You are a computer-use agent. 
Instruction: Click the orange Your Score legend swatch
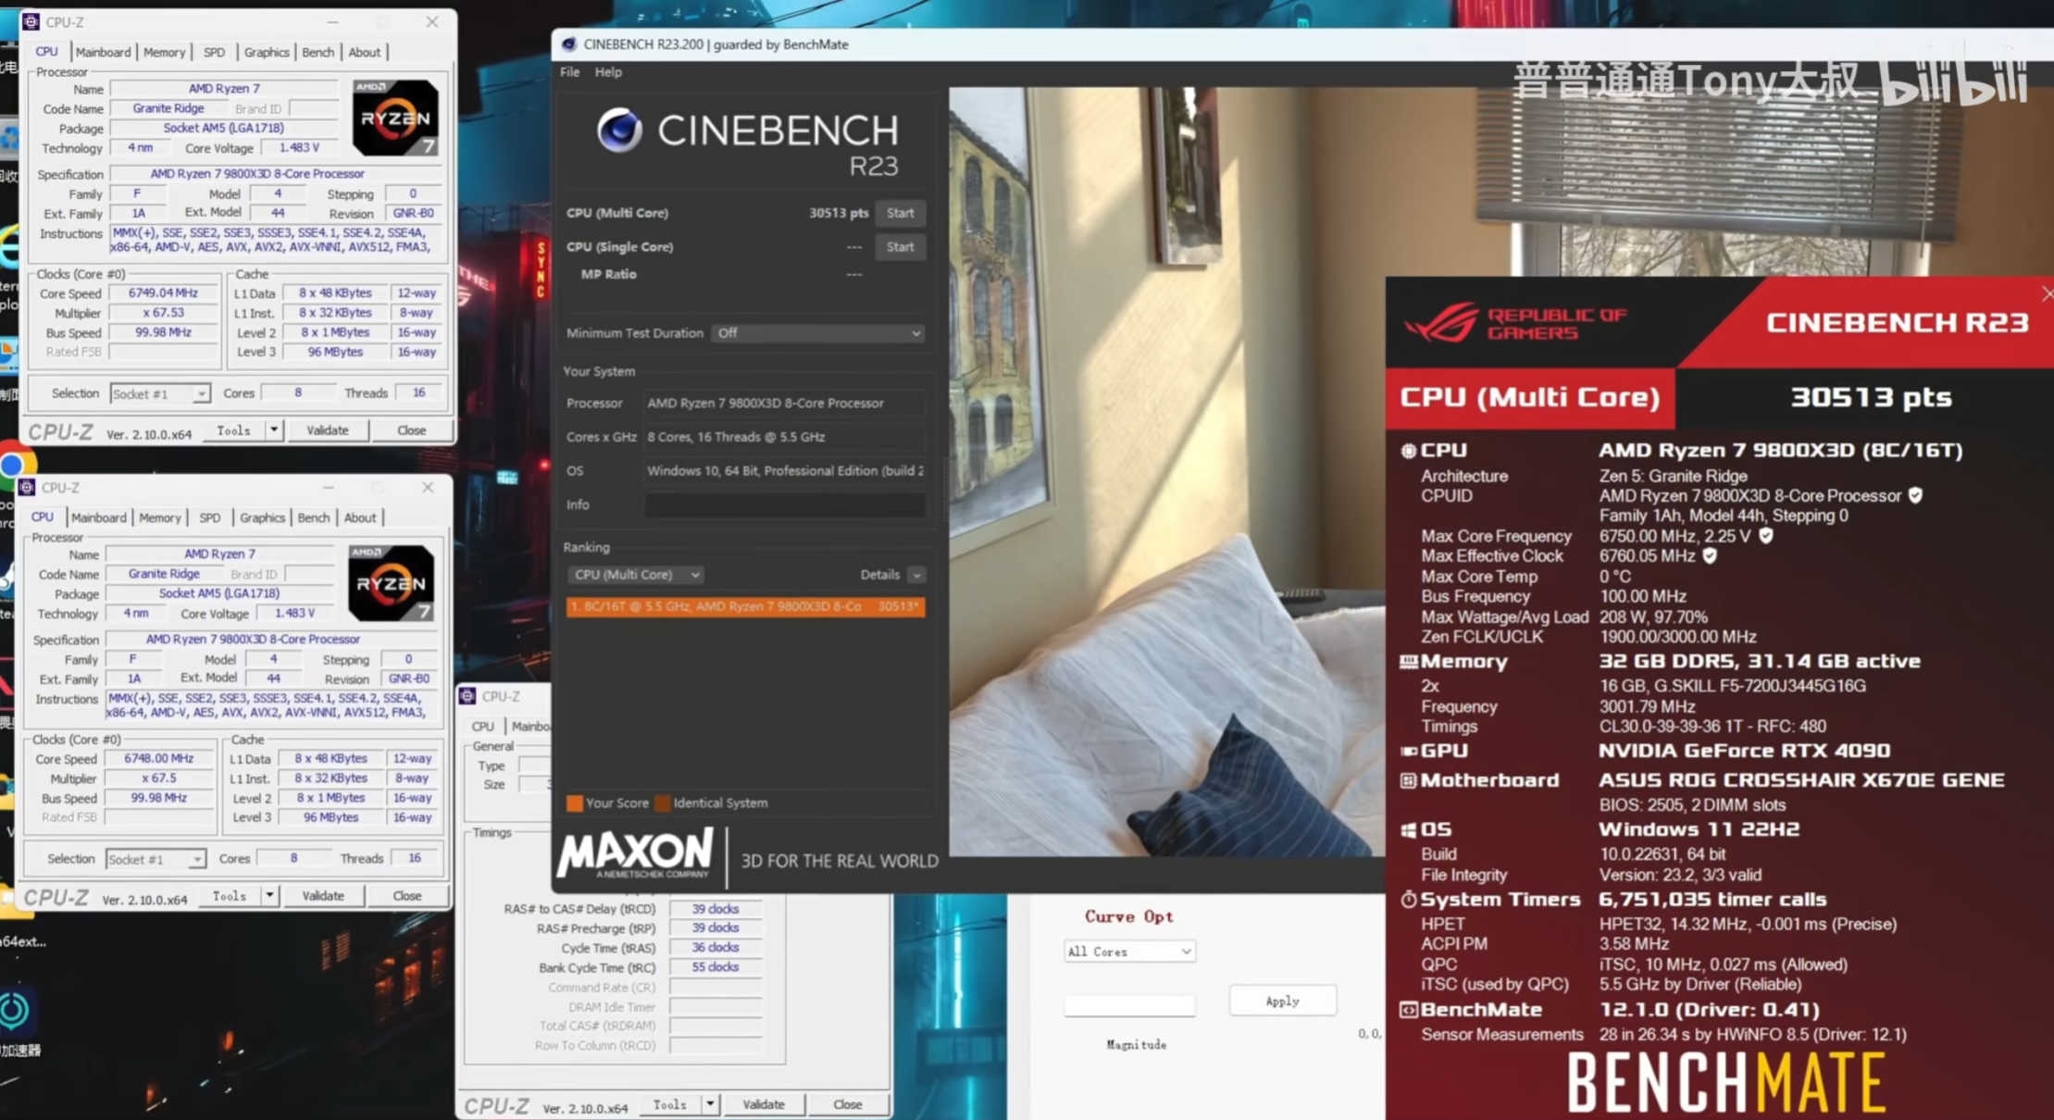(x=574, y=803)
